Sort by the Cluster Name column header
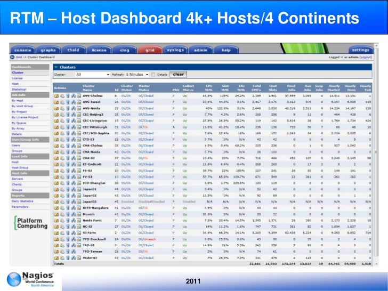 [88, 88]
